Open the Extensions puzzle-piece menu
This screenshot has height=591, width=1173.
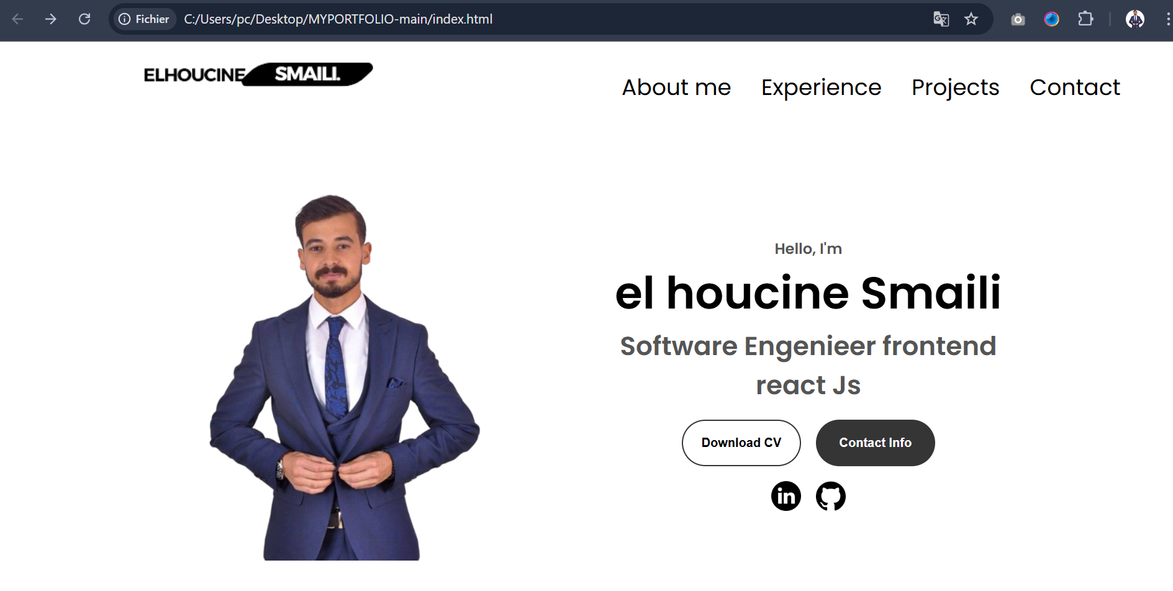[1085, 19]
